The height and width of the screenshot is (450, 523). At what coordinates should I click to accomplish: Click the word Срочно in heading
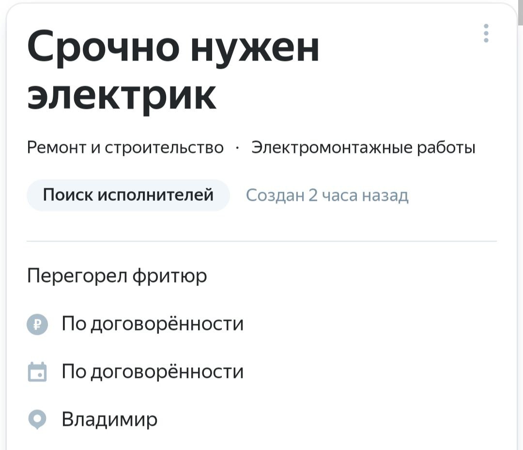[x=104, y=47]
